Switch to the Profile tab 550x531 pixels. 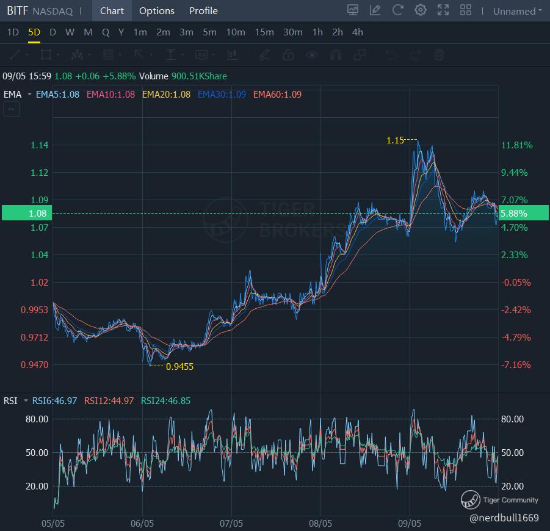point(203,11)
